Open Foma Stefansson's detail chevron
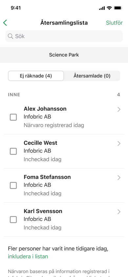Image resolution: width=128 pixels, height=277 pixels. coord(119,178)
